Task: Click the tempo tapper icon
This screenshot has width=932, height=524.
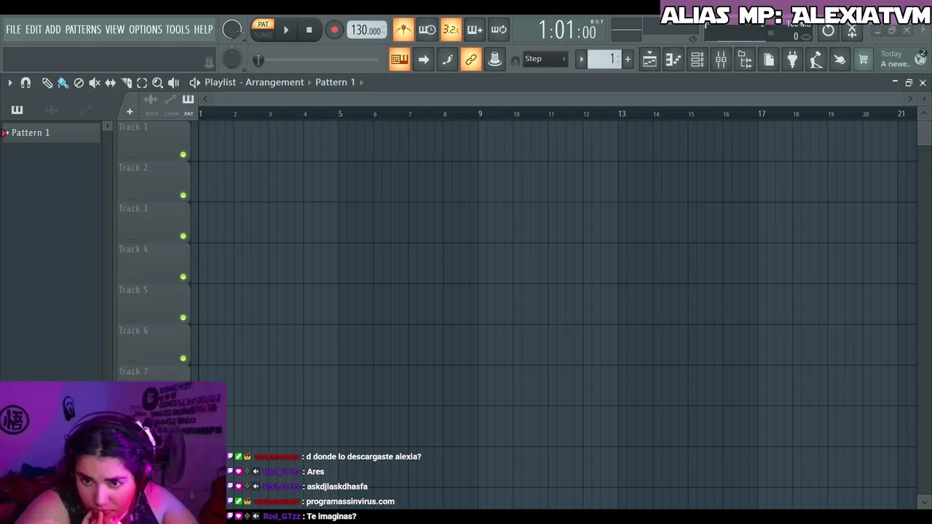Action: click(x=816, y=60)
